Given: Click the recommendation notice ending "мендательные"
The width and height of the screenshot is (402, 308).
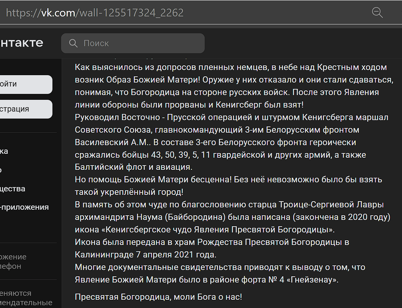Looking at the screenshot, I should [x=26, y=303].
